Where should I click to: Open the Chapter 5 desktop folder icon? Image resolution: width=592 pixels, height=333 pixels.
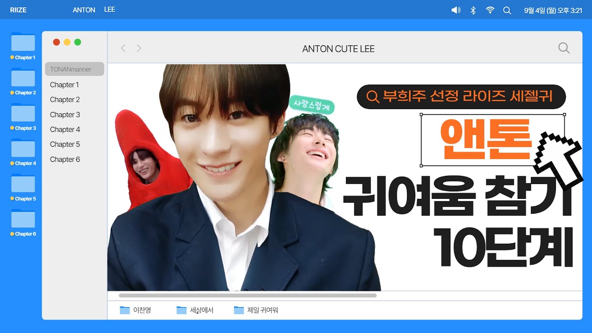pos(23,183)
